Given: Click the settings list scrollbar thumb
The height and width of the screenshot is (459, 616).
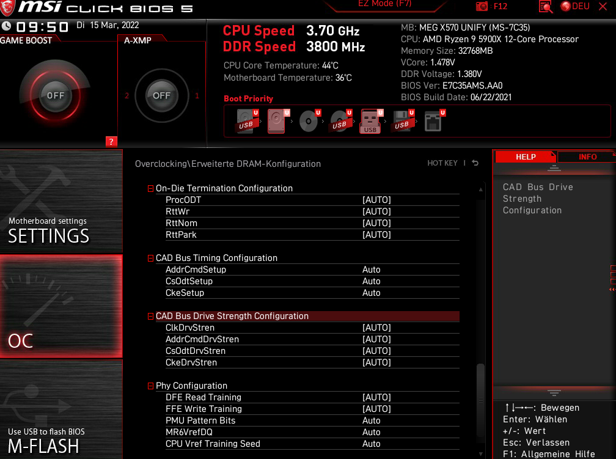Looking at the screenshot, I should [480, 400].
